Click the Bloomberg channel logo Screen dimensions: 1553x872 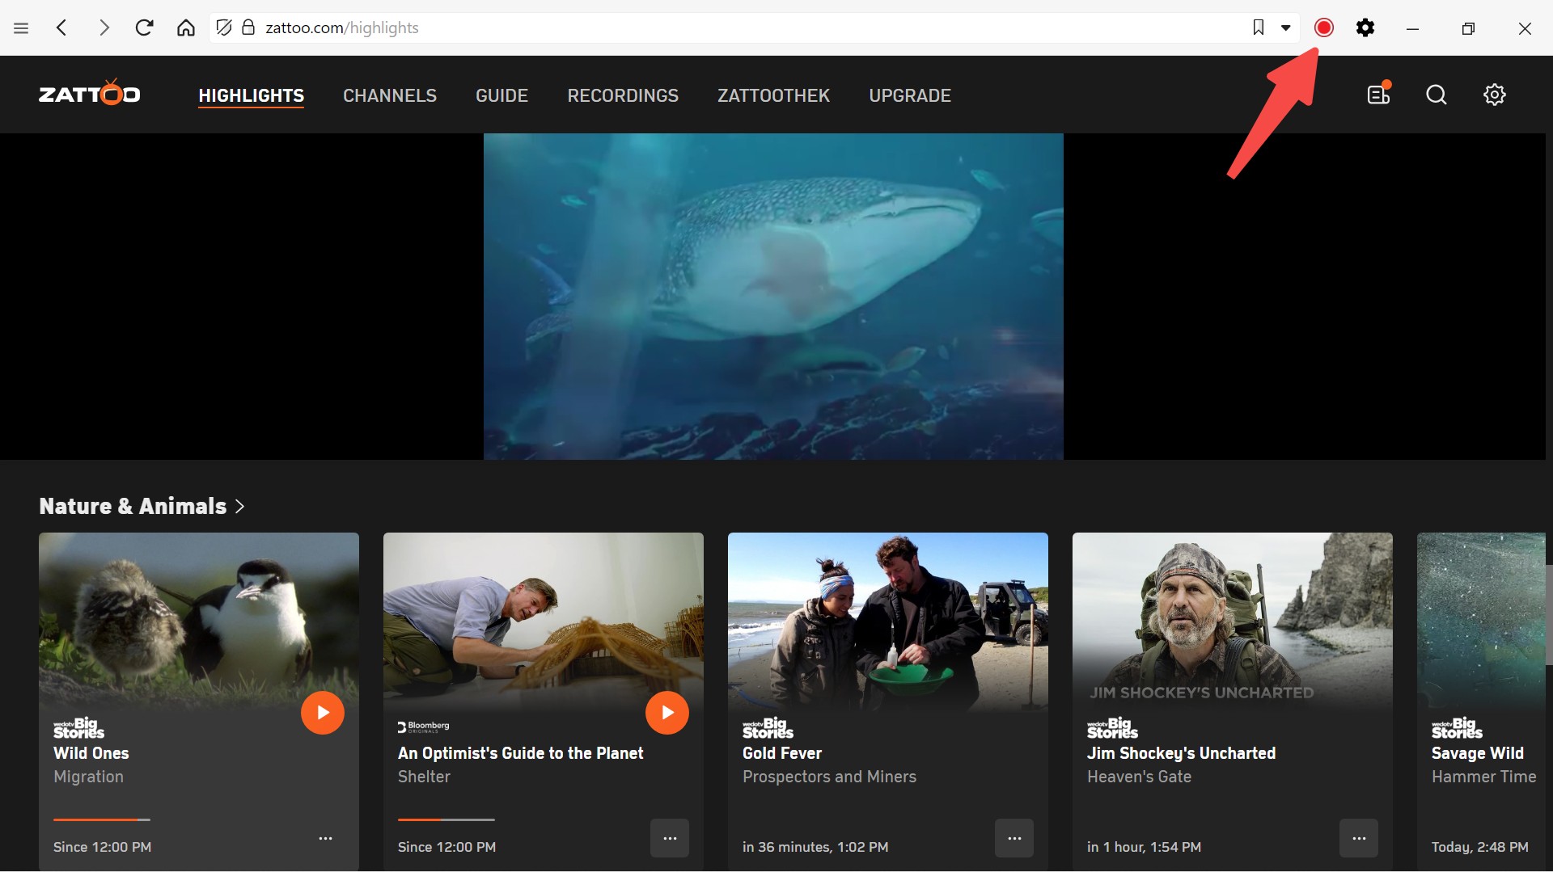click(423, 727)
